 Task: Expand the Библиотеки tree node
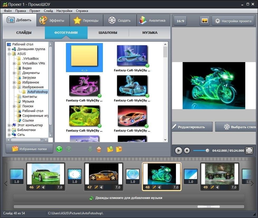coord(9,130)
